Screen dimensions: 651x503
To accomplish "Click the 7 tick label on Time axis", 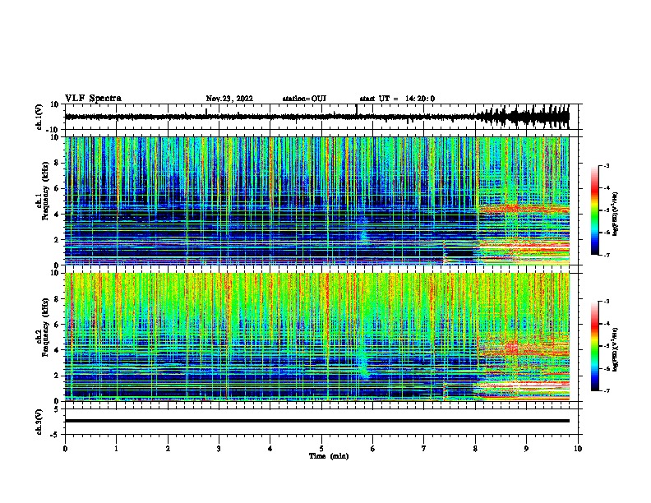I will 424,449.
